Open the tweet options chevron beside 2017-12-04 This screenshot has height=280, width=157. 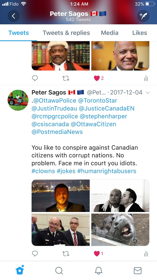tap(148, 93)
